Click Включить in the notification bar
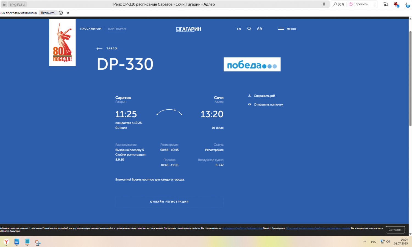 point(48,13)
